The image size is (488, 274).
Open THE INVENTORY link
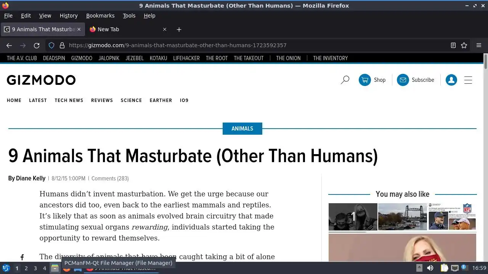(x=331, y=58)
